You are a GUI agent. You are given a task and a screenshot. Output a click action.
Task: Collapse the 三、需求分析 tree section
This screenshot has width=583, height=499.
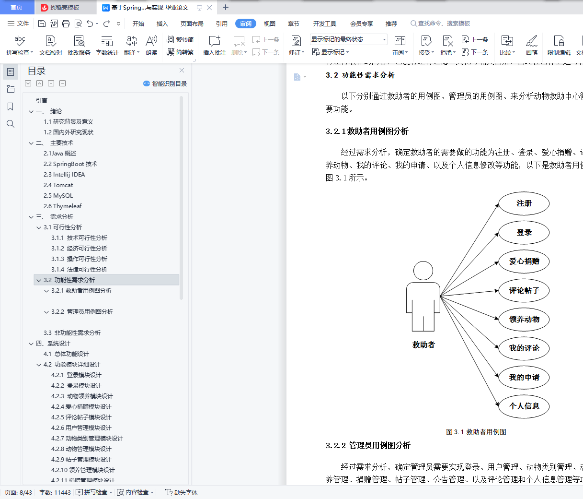[31, 217]
